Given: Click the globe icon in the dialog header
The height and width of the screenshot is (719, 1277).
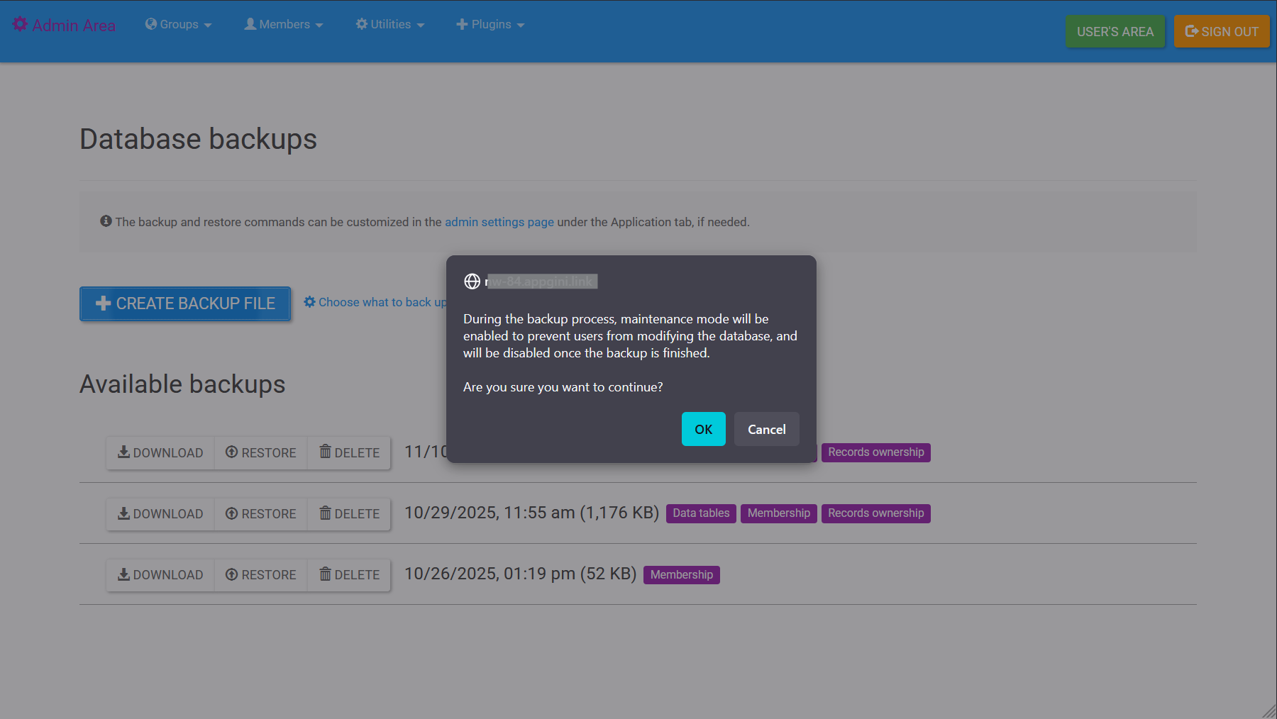Looking at the screenshot, I should click(472, 282).
